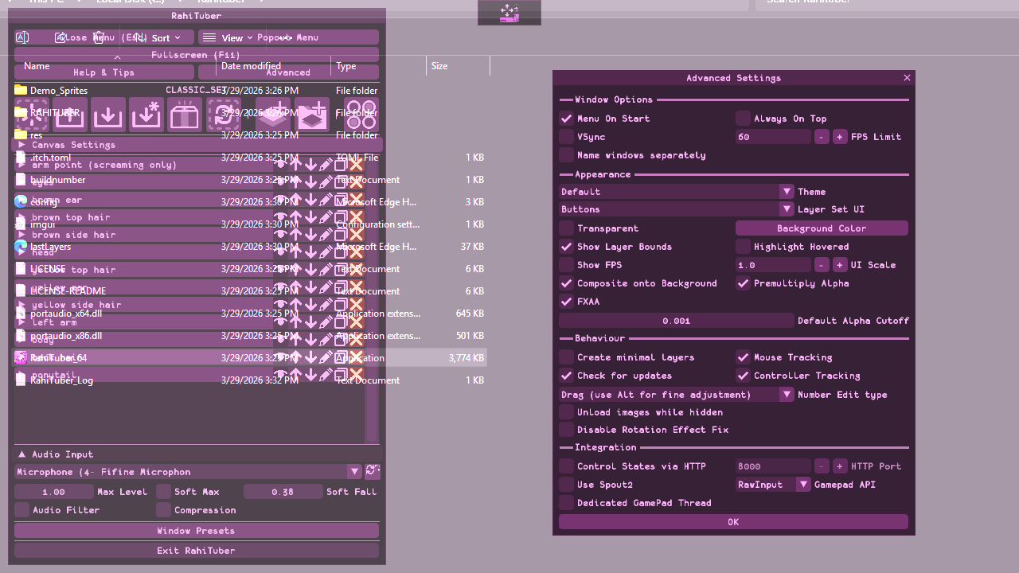Toggle the Mouse Tracking checkbox

coord(743,357)
